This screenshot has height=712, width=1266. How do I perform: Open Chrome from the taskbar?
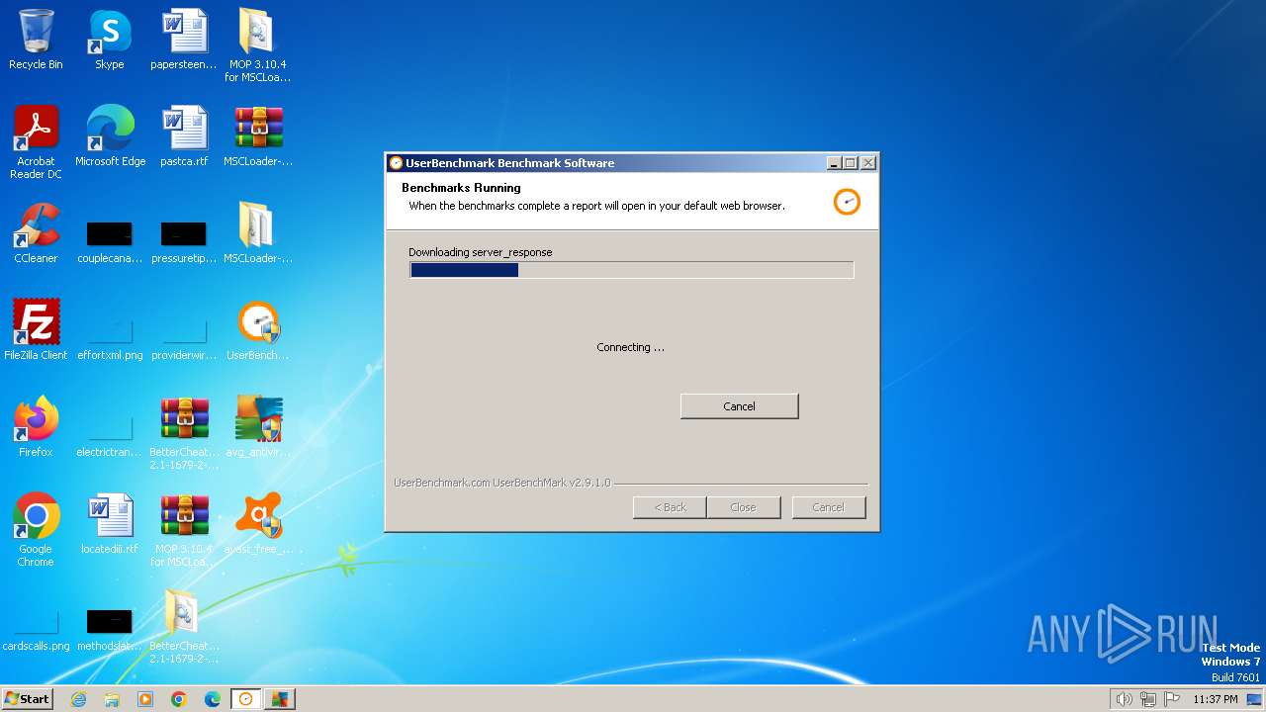coord(179,699)
